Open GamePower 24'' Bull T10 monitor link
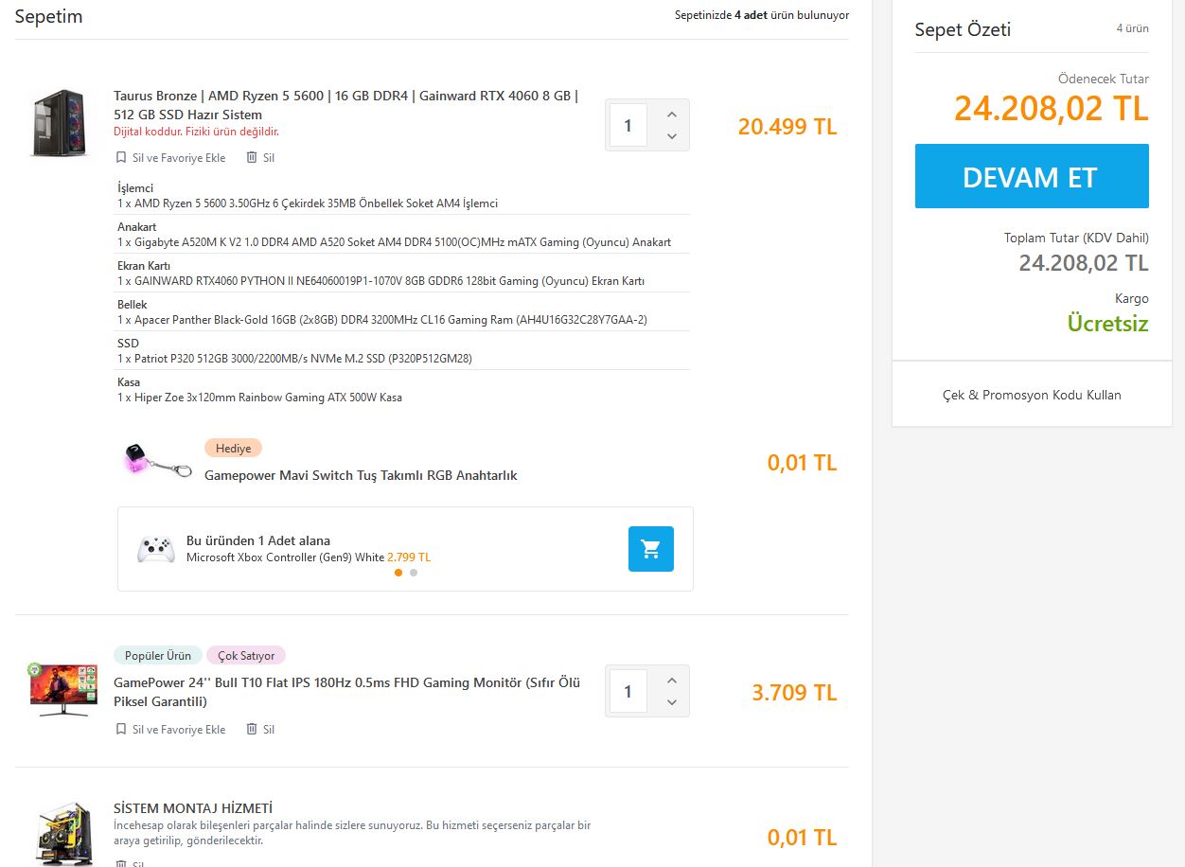This screenshot has width=1185, height=867. pyautogui.click(x=346, y=692)
